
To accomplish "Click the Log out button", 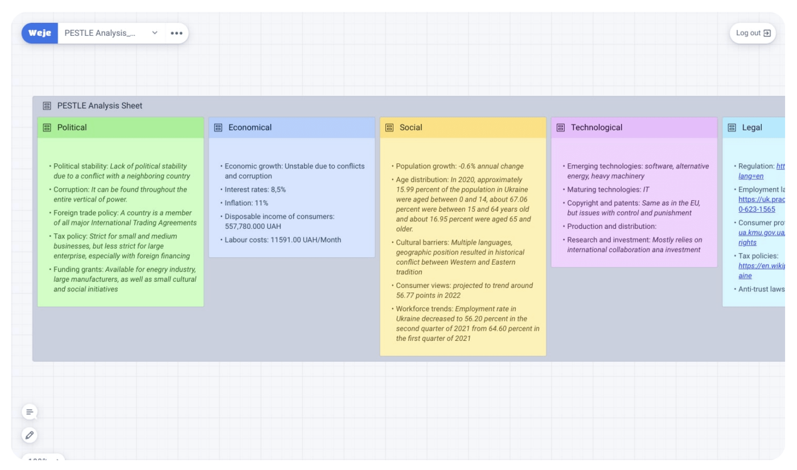I will coord(753,33).
